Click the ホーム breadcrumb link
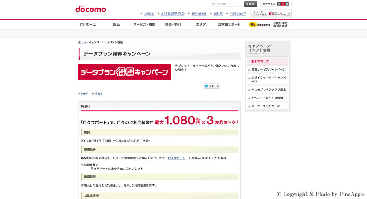The width and height of the screenshot is (367, 199). click(82, 42)
